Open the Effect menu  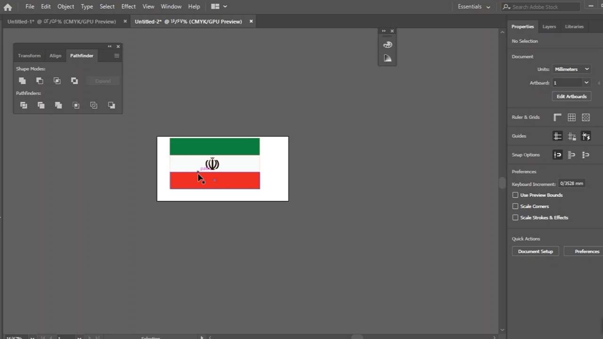pyautogui.click(x=128, y=7)
